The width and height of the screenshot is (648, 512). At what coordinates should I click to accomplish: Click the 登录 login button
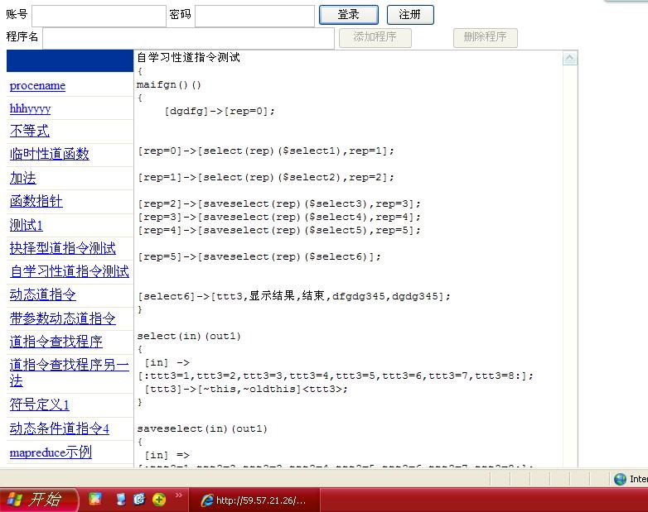click(348, 15)
